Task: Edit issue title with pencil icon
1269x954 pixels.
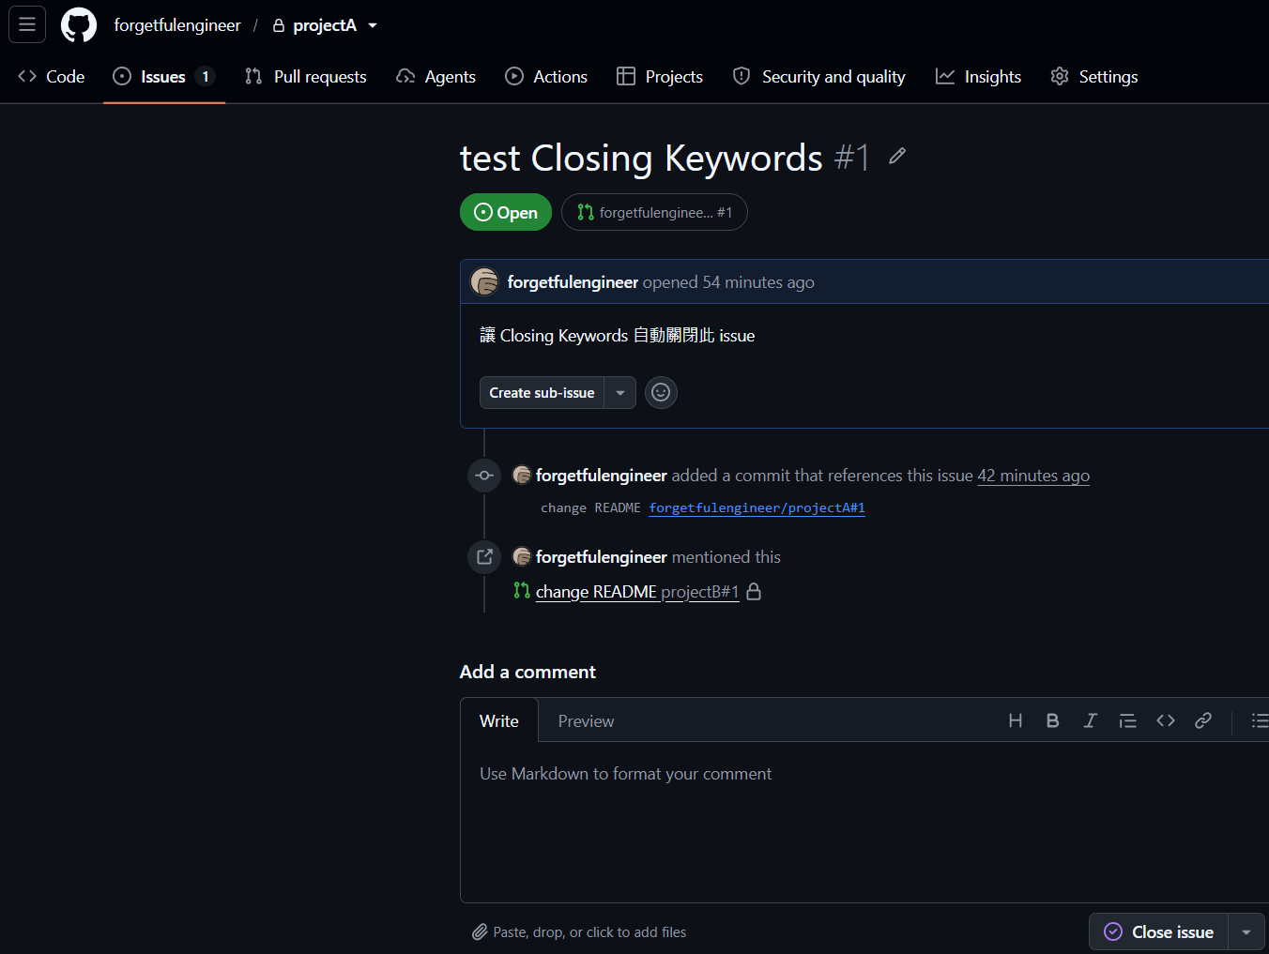Action: 897,156
